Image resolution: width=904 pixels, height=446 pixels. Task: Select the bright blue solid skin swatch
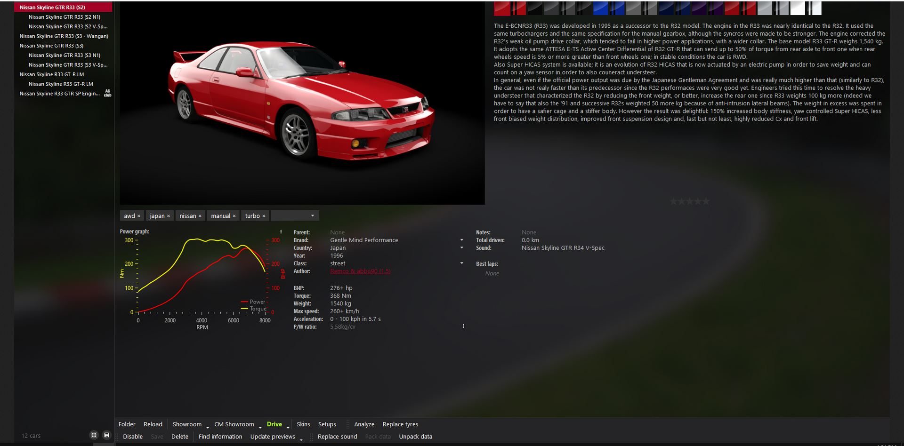pos(600,8)
